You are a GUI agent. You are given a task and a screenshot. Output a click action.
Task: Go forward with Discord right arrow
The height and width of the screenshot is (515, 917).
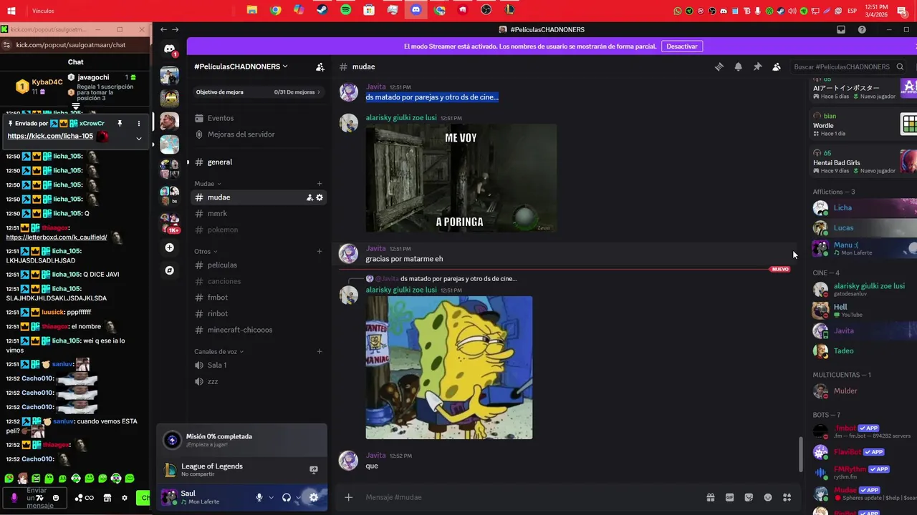[176, 29]
